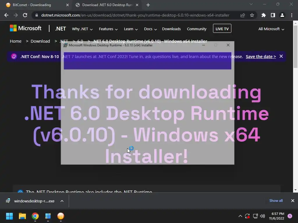Close the BitComet tab
This screenshot has width=298, height=223.
67,5
